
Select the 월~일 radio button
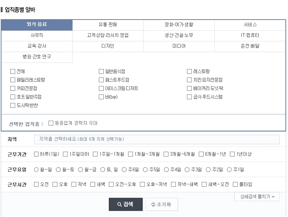[36, 170]
